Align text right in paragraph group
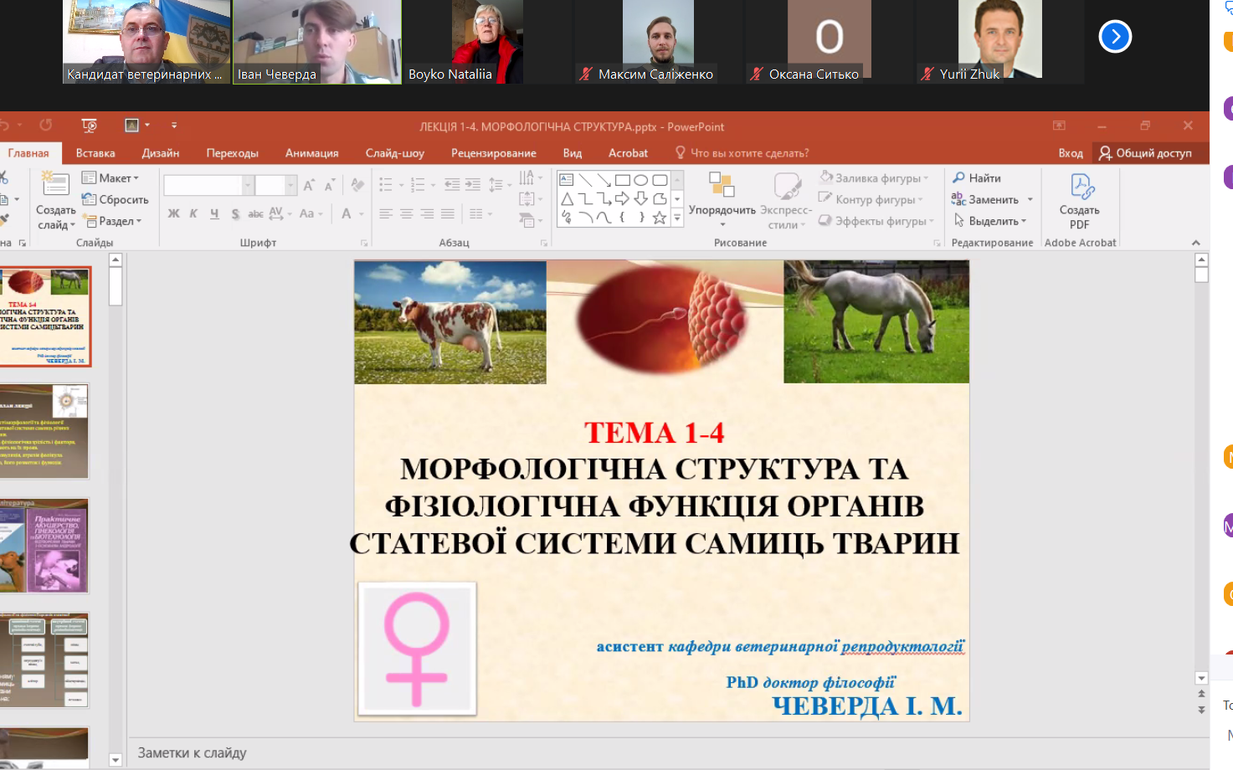The image size is (1233, 770). coord(427,214)
